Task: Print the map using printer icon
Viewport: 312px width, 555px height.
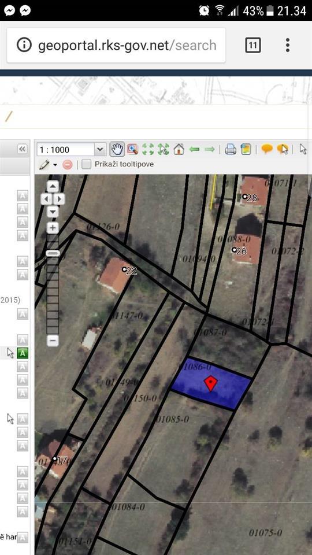Action: (231, 149)
